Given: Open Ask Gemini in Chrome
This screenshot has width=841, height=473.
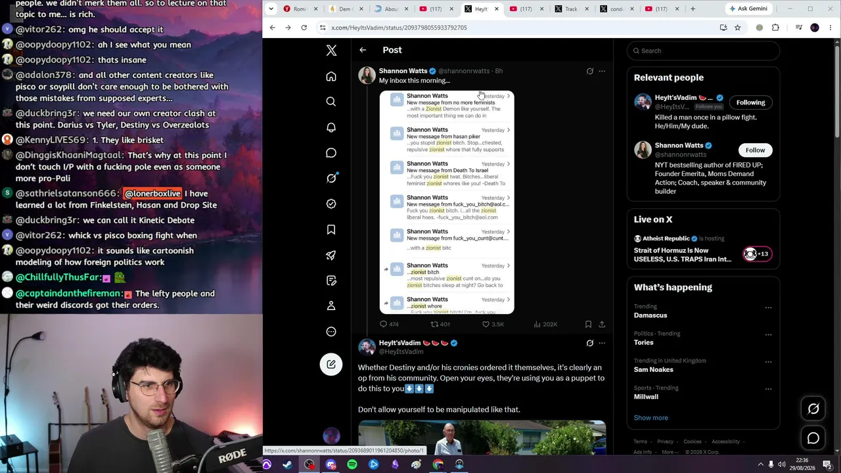Looking at the screenshot, I should tap(748, 9).
